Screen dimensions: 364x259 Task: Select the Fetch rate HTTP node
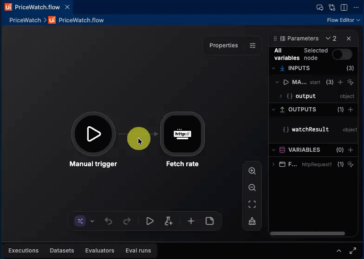(x=182, y=134)
